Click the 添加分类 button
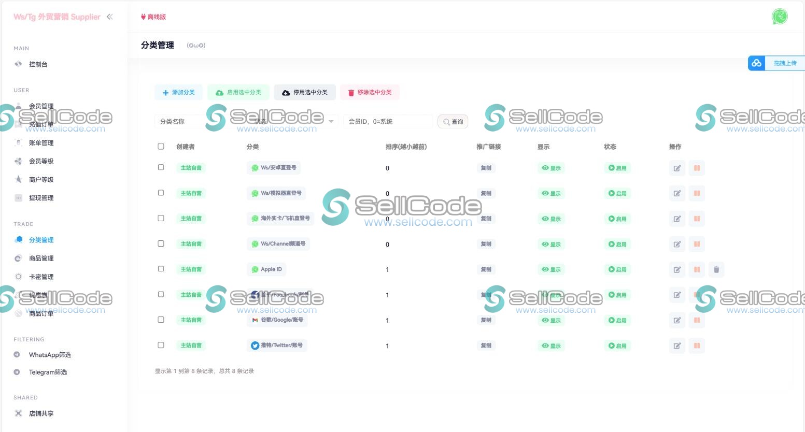The height and width of the screenshot is (432, 805). coord(178,92)
